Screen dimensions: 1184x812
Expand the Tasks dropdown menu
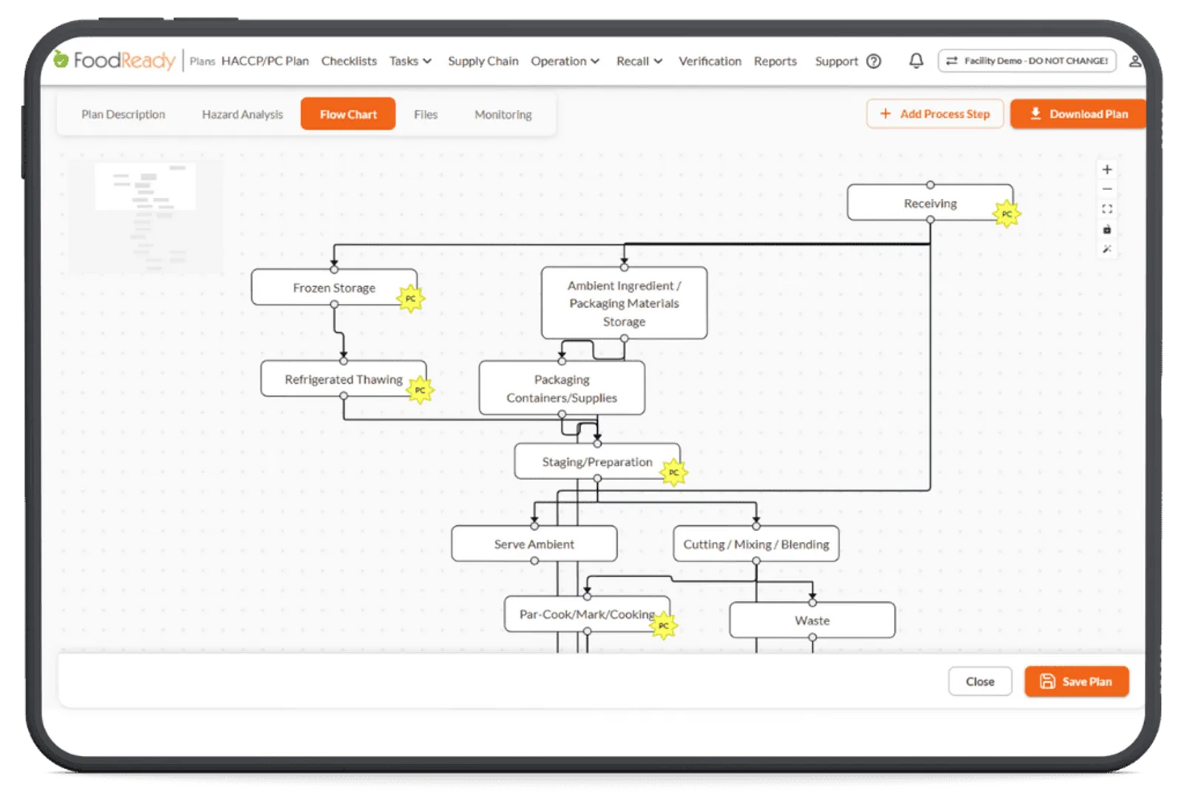[x=411, y=61]
